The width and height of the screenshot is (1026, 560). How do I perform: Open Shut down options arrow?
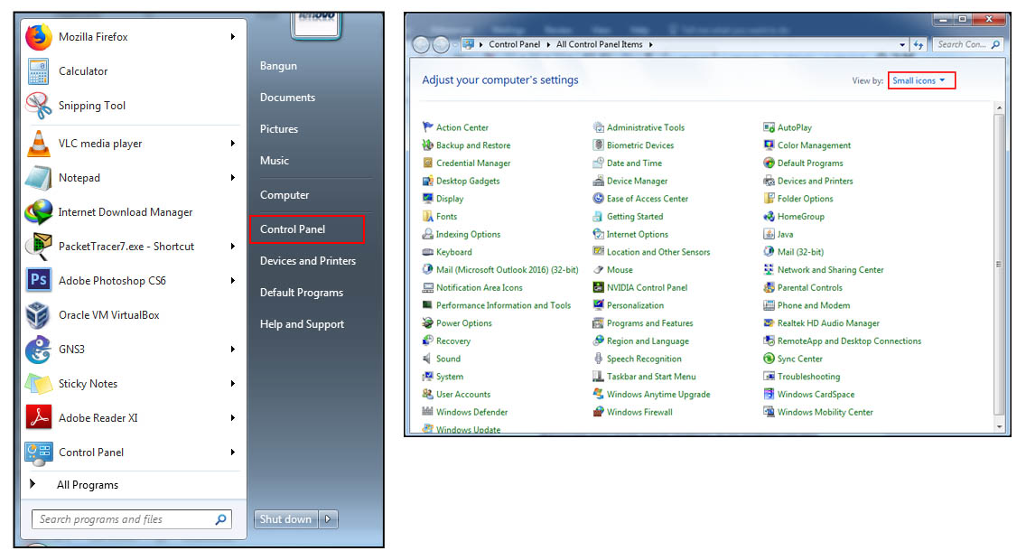328,519
